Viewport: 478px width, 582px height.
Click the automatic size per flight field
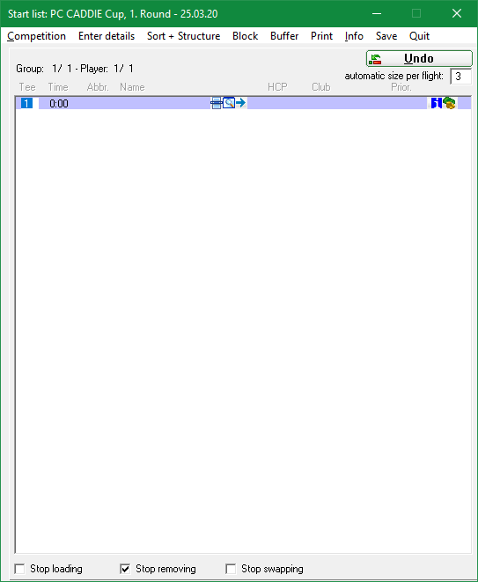460,77
